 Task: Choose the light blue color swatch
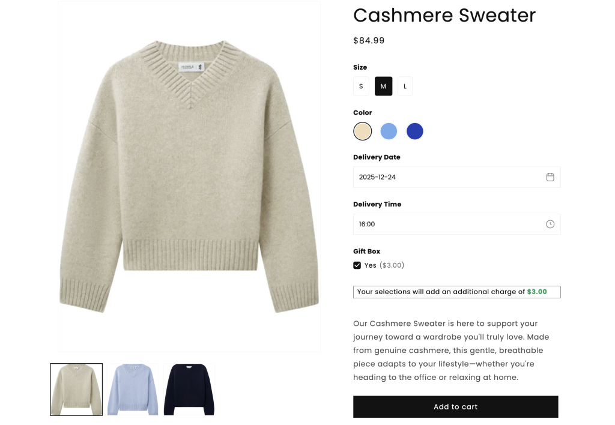pyautogui.click(x=389, y=131)
